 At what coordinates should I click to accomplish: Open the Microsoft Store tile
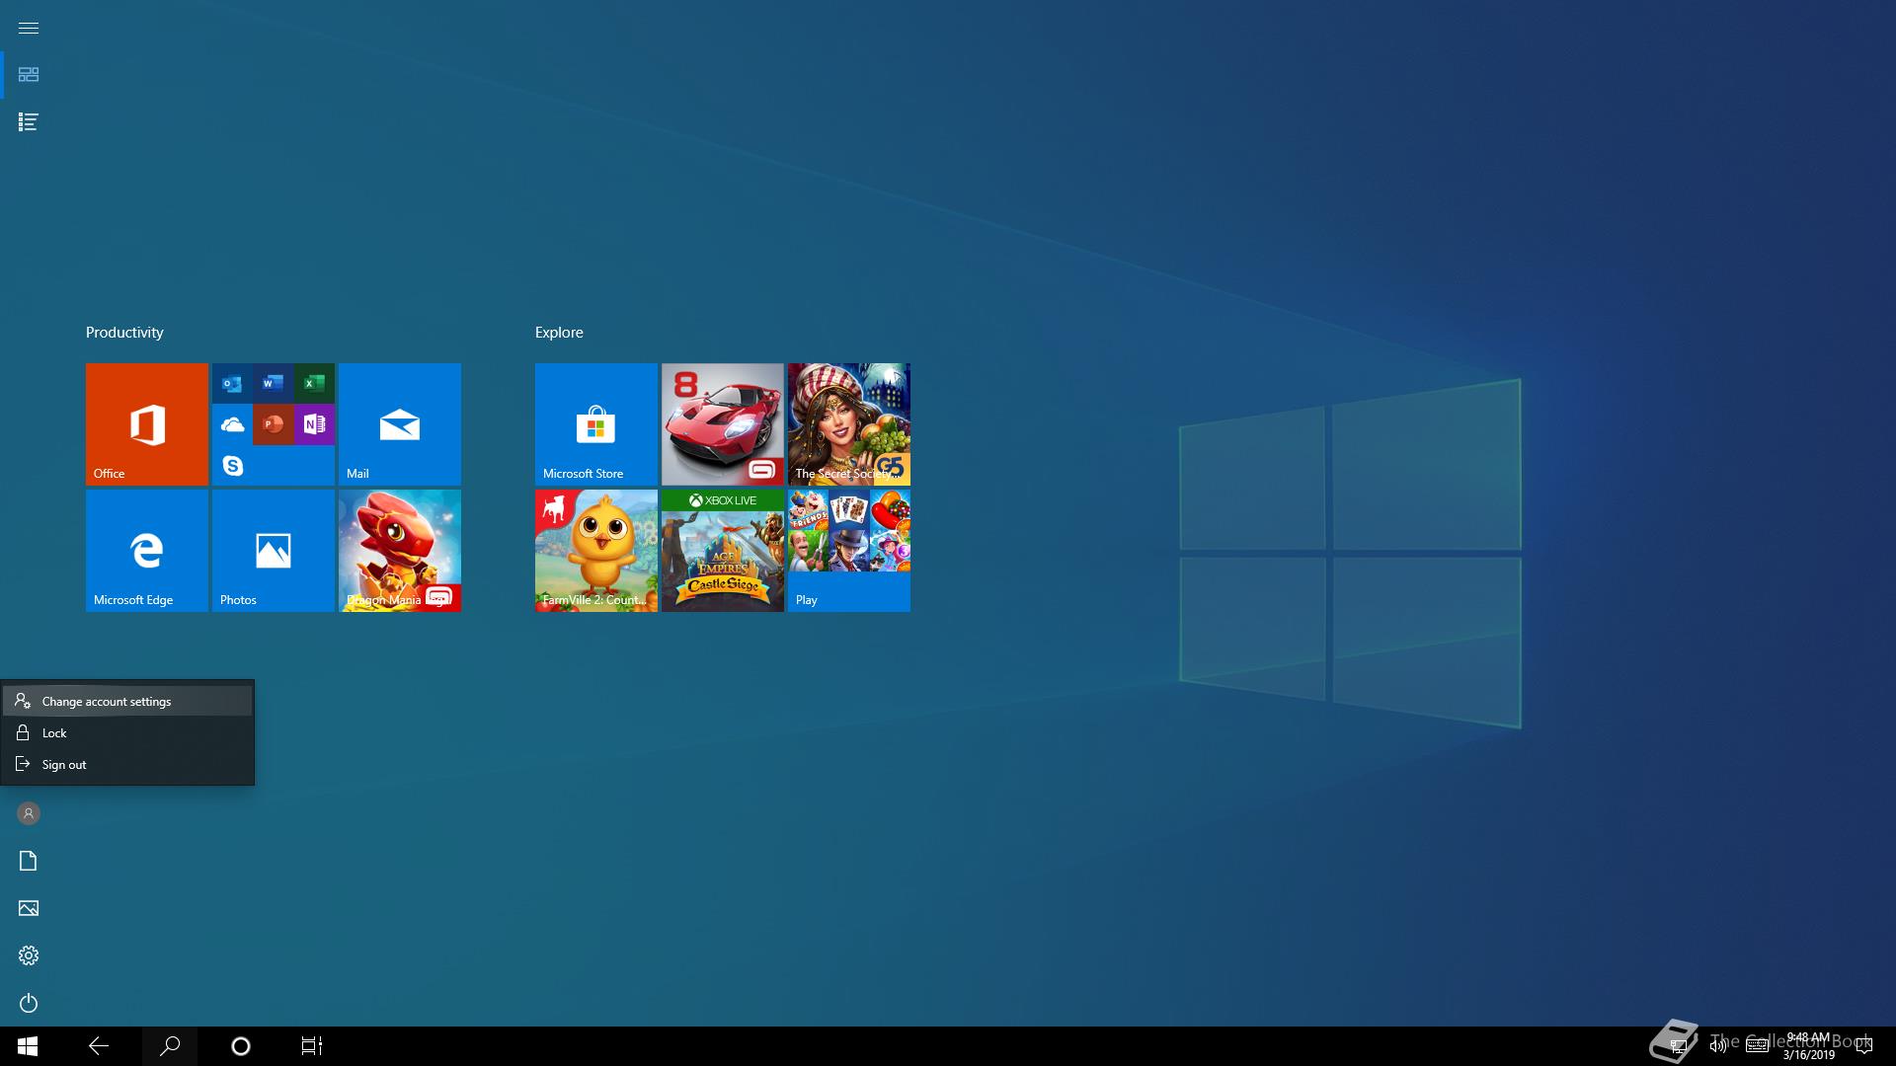596,424
